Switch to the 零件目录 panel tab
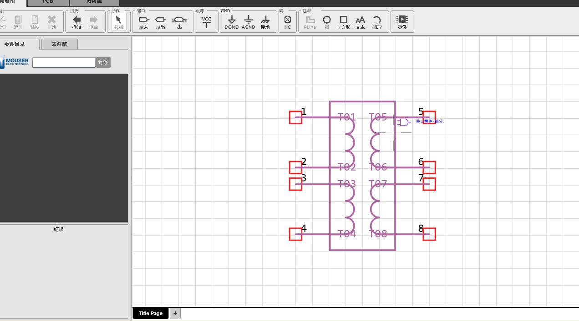579x321 pixels. tap(17, 44)
